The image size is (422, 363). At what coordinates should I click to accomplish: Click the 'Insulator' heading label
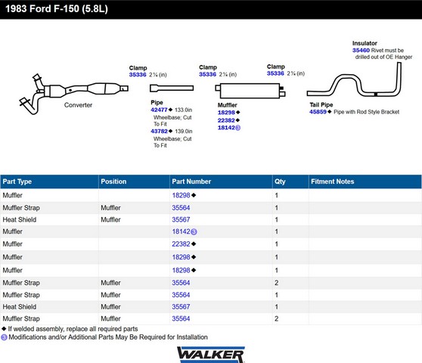[365, 43]
